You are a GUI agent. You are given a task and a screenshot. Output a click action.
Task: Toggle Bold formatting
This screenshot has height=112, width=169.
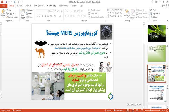tap(37, 16)
